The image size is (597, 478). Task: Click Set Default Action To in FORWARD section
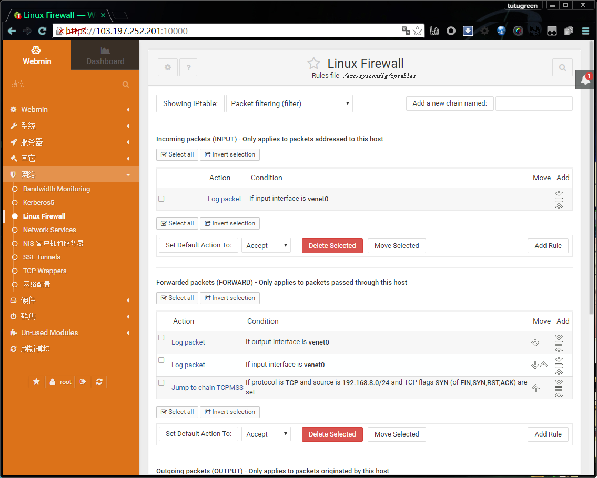(x=198, y=434)
